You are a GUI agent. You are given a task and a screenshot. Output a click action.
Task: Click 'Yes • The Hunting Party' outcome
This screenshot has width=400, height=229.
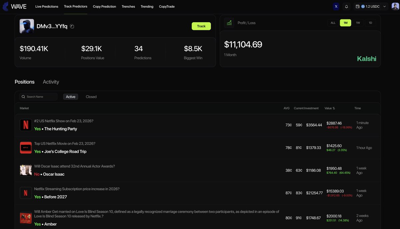[x=56, y=129]
